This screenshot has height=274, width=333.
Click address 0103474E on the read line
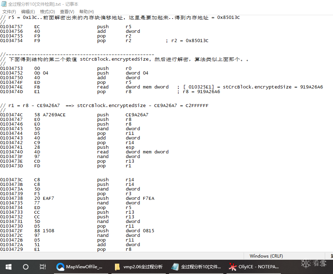[x=11, y=87]
